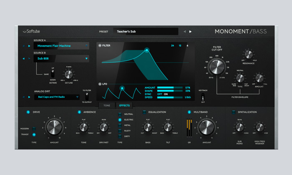Go to previous preset with left arrow

(x=184, y=32)
